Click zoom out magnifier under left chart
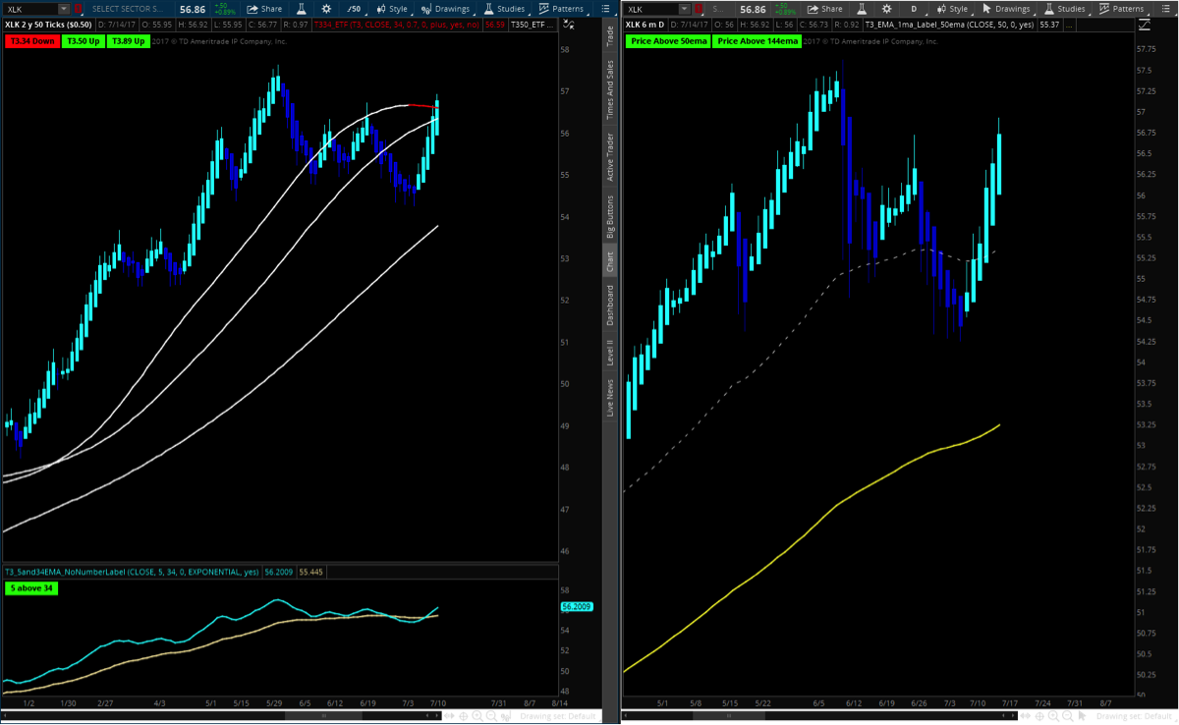Screen dimensions: 1179x725 coord(491,716)
